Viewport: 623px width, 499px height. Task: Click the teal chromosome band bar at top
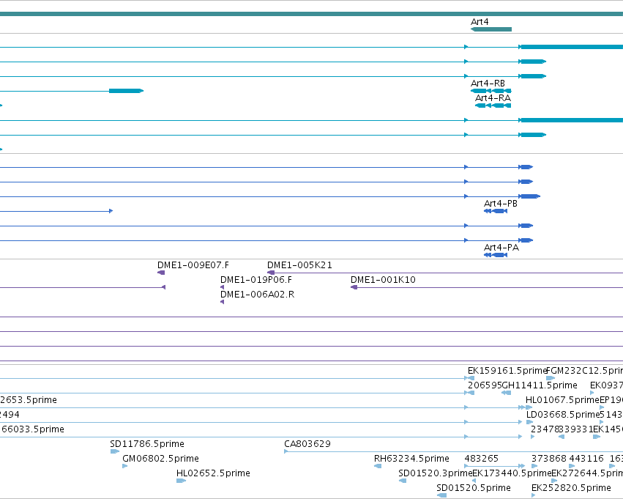tap(312, 15)
